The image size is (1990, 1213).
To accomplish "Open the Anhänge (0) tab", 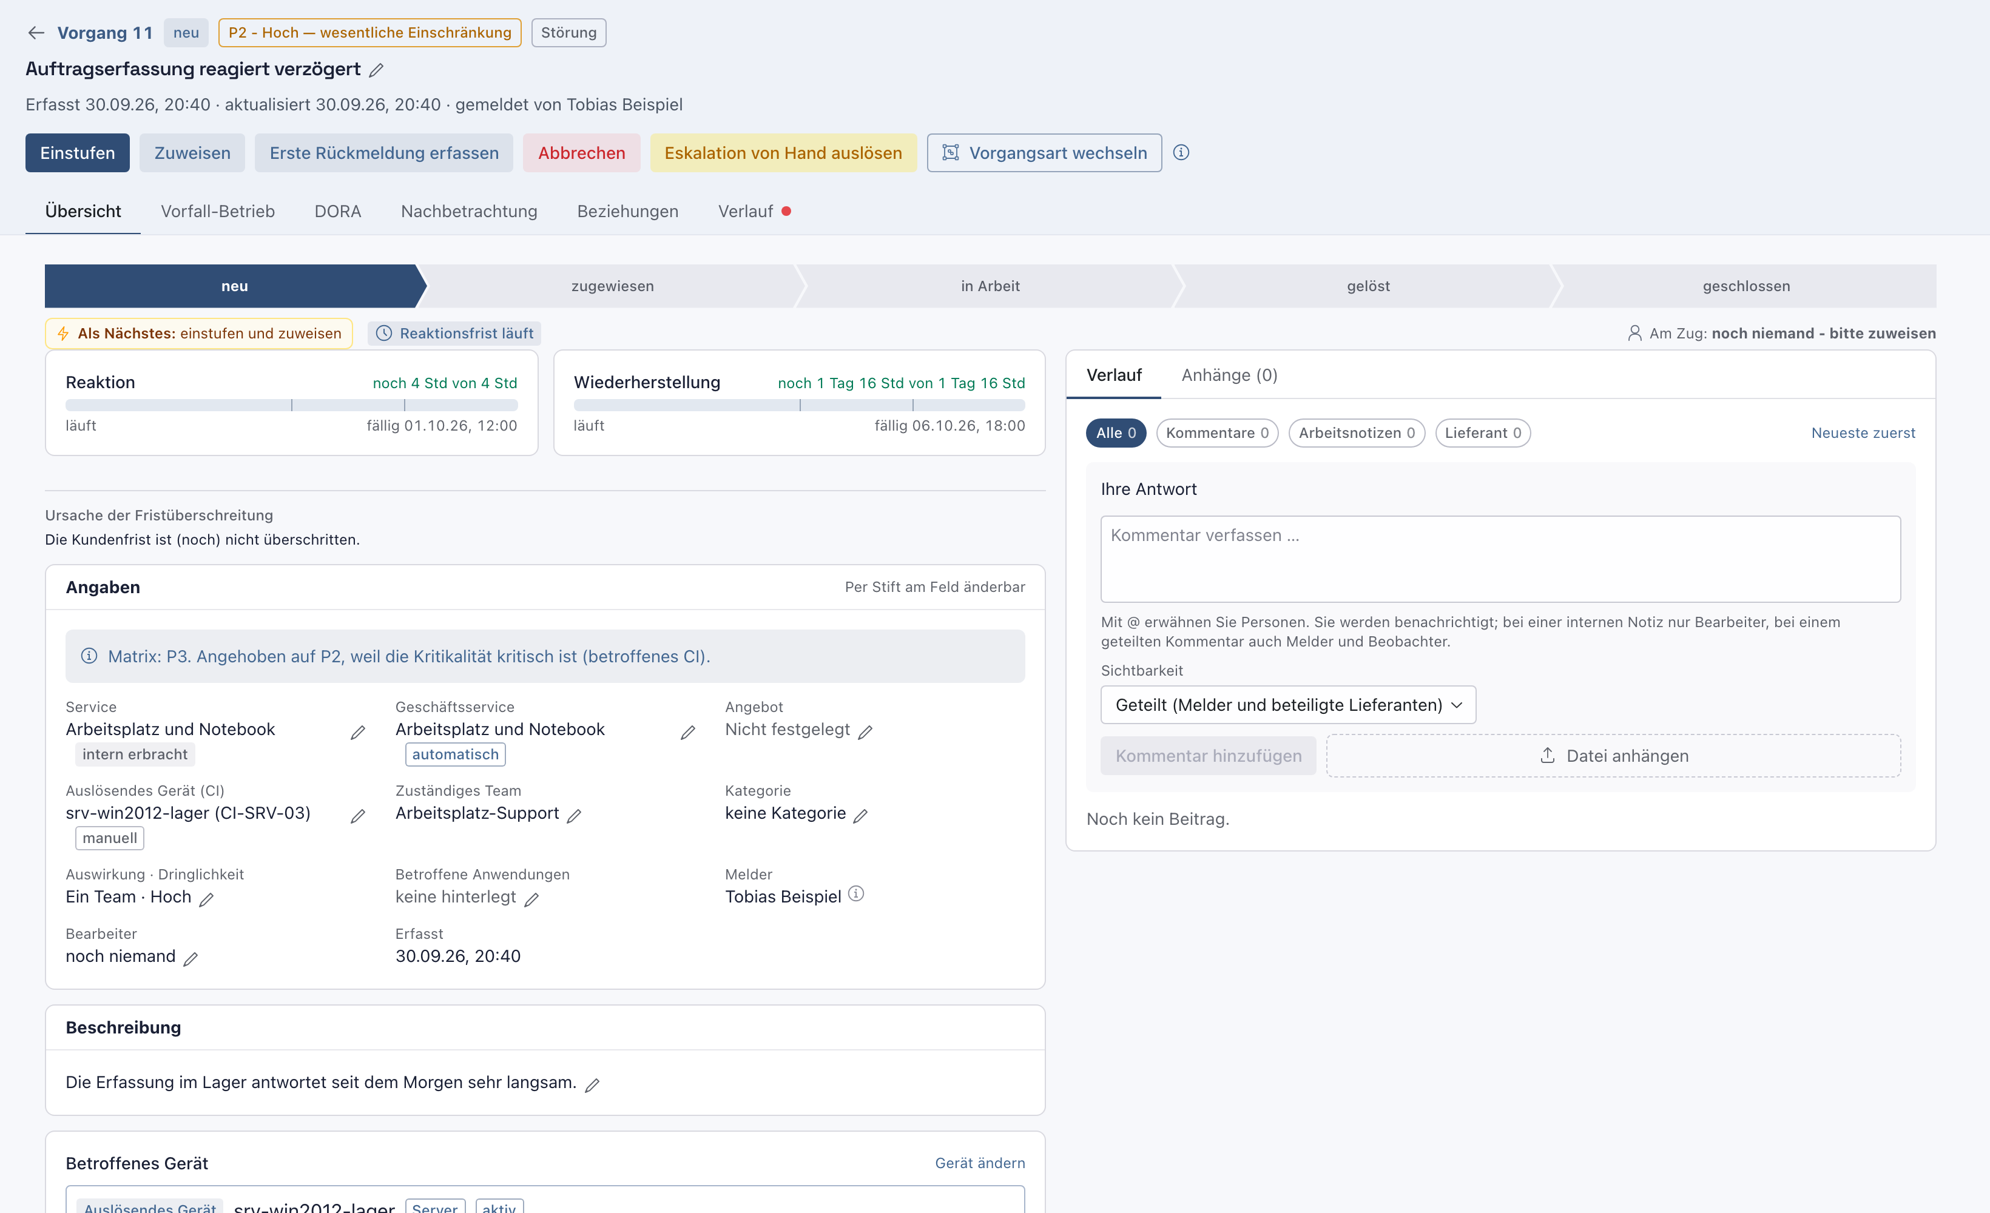I will click(x=1229, y=375).
